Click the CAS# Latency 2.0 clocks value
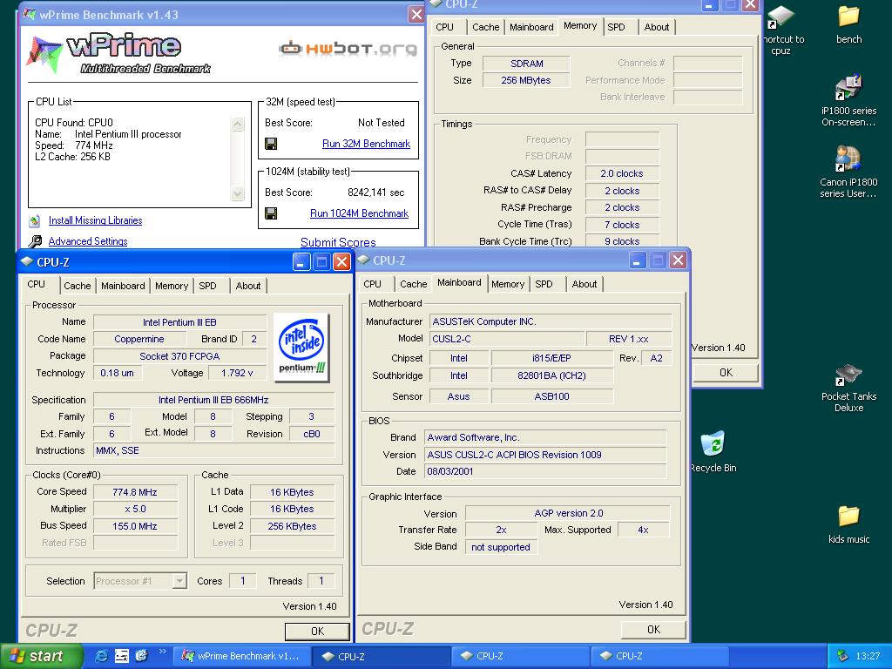892x669 pixels. pos(622,173)
